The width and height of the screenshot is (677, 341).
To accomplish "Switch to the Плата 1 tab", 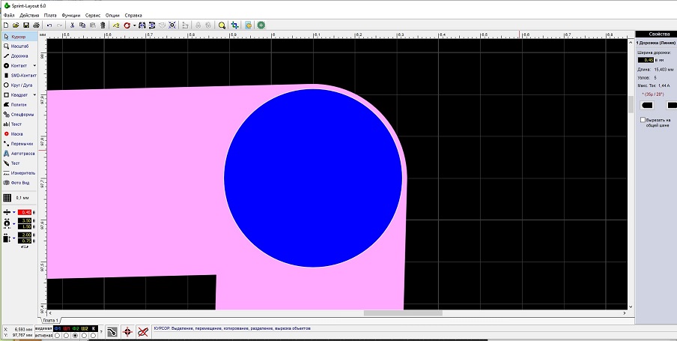I will coord(49,320).
